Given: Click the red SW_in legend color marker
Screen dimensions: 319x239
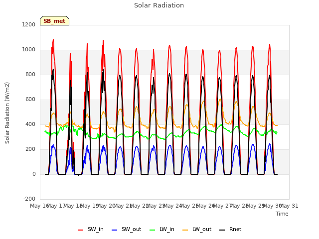Looking at the screenshot, I should point(81,230).
